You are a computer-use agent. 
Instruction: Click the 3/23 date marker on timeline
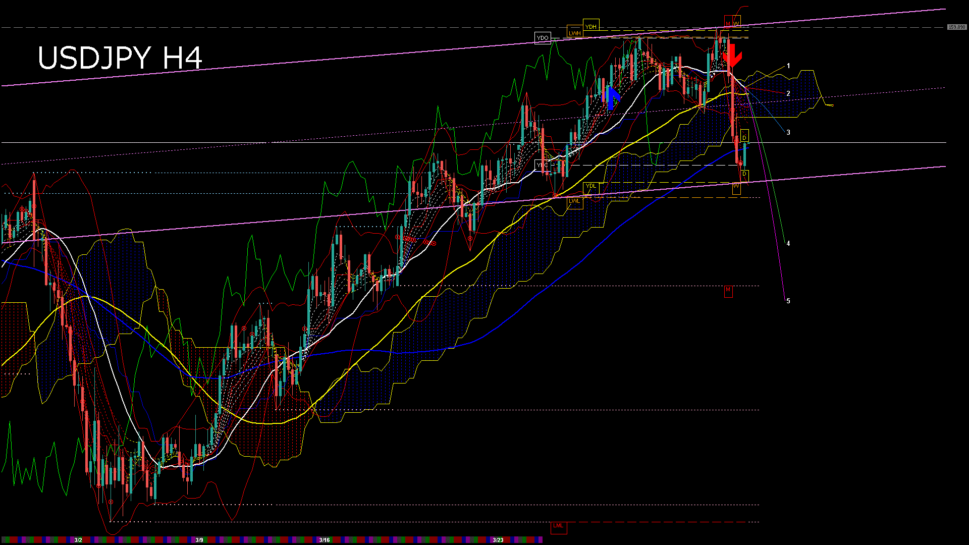pyautogui.click(x=498, y=540)
